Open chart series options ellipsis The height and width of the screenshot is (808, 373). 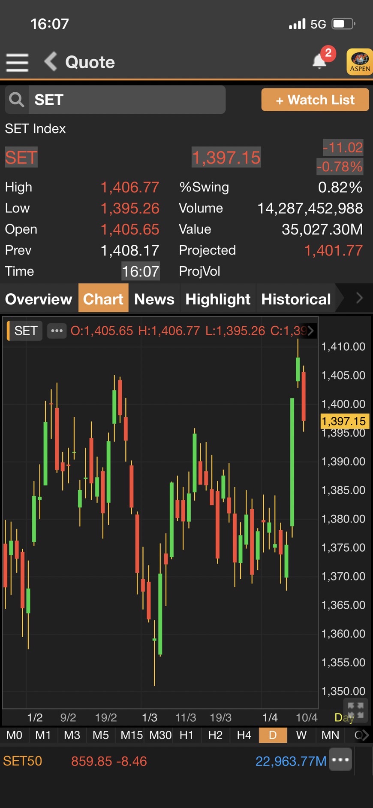[x=57, y=331]
